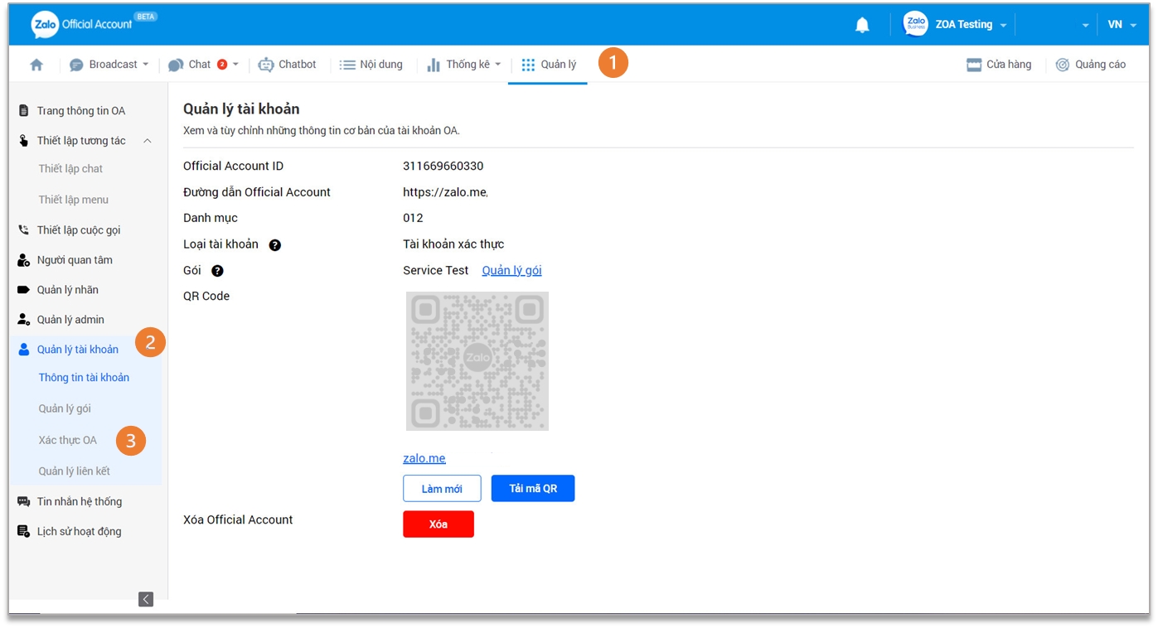Click the Chatbot robot icon

pyautogui.click(x=266, y=65)
